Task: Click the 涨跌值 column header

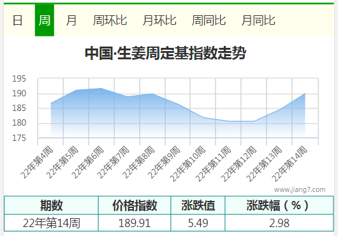Action: pos(198,205)
